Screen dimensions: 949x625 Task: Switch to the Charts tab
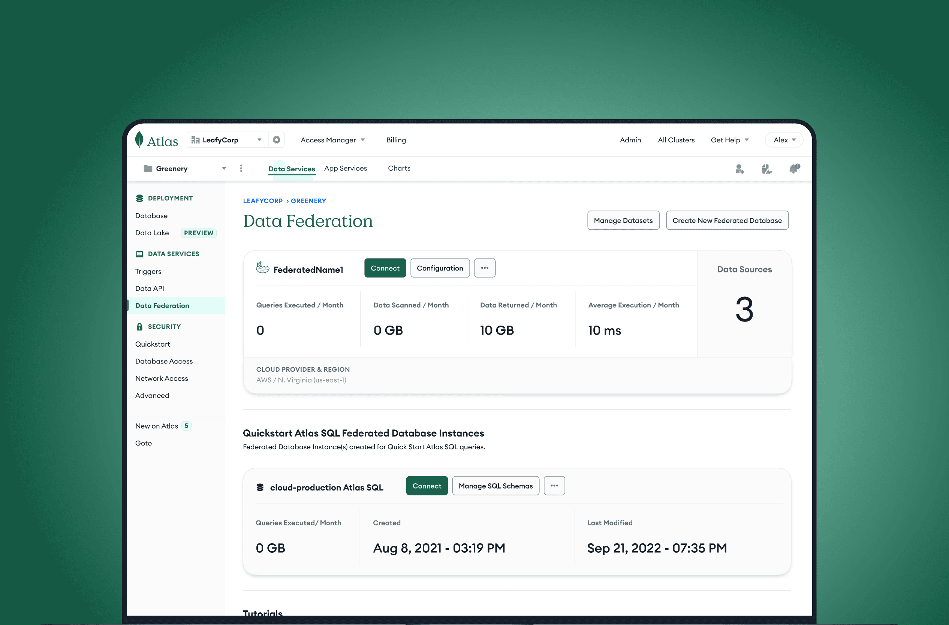point(399,168)
